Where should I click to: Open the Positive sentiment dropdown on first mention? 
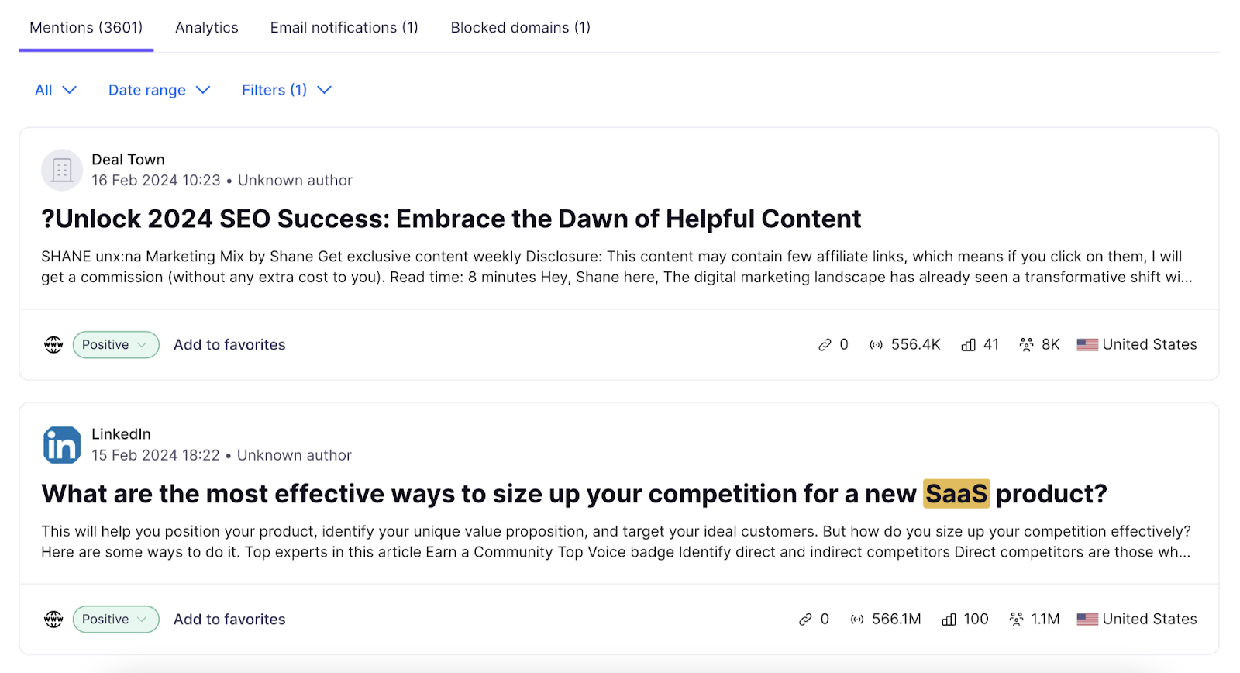[115, 344]
